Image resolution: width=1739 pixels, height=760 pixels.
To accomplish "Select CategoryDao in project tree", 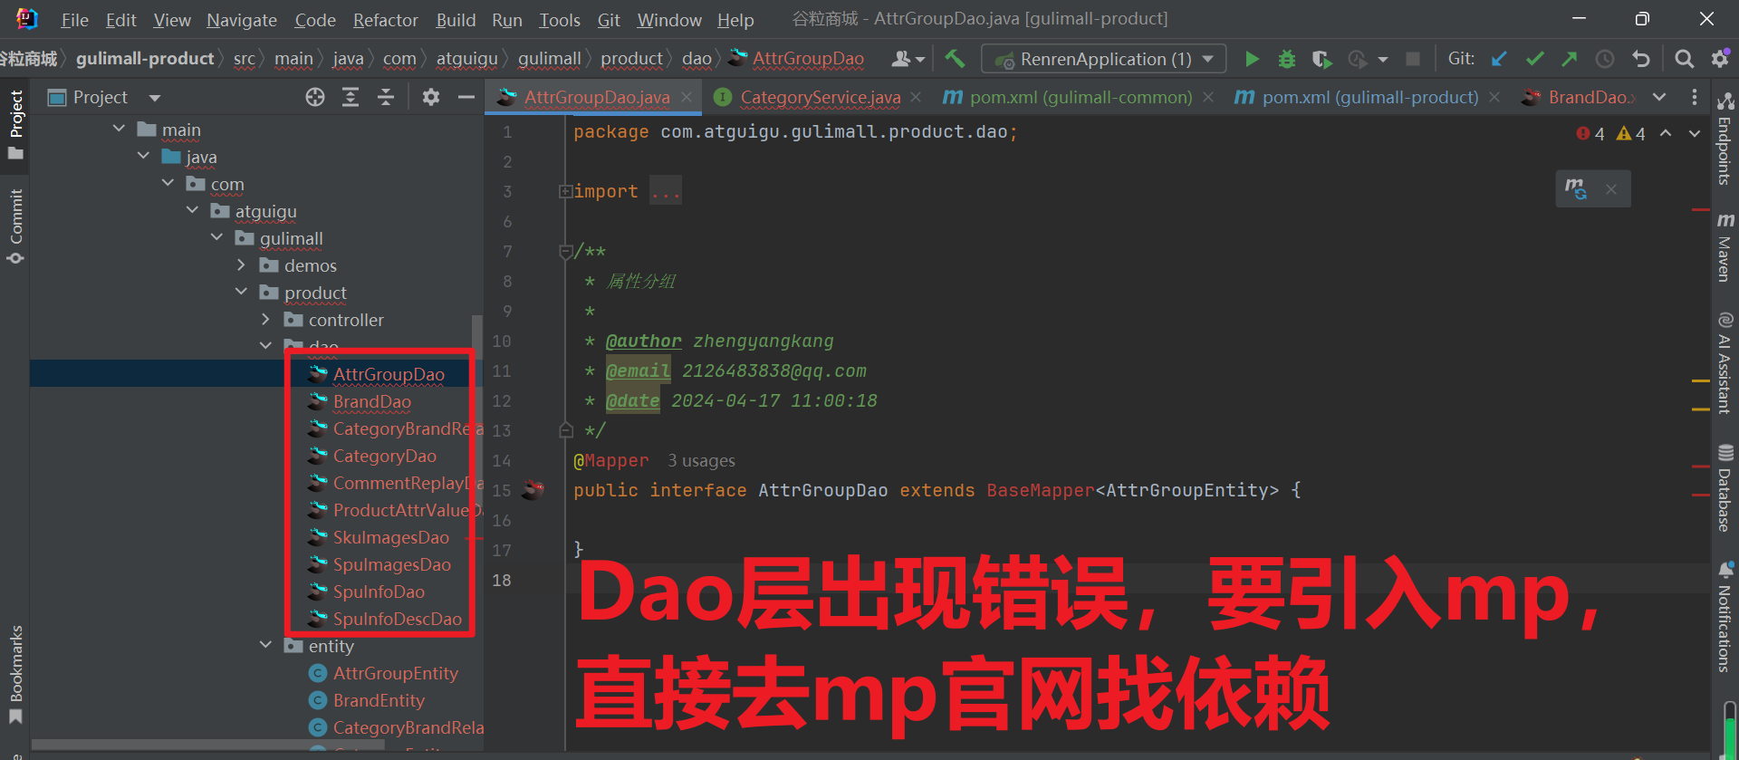I will click(x=384, y=456).
